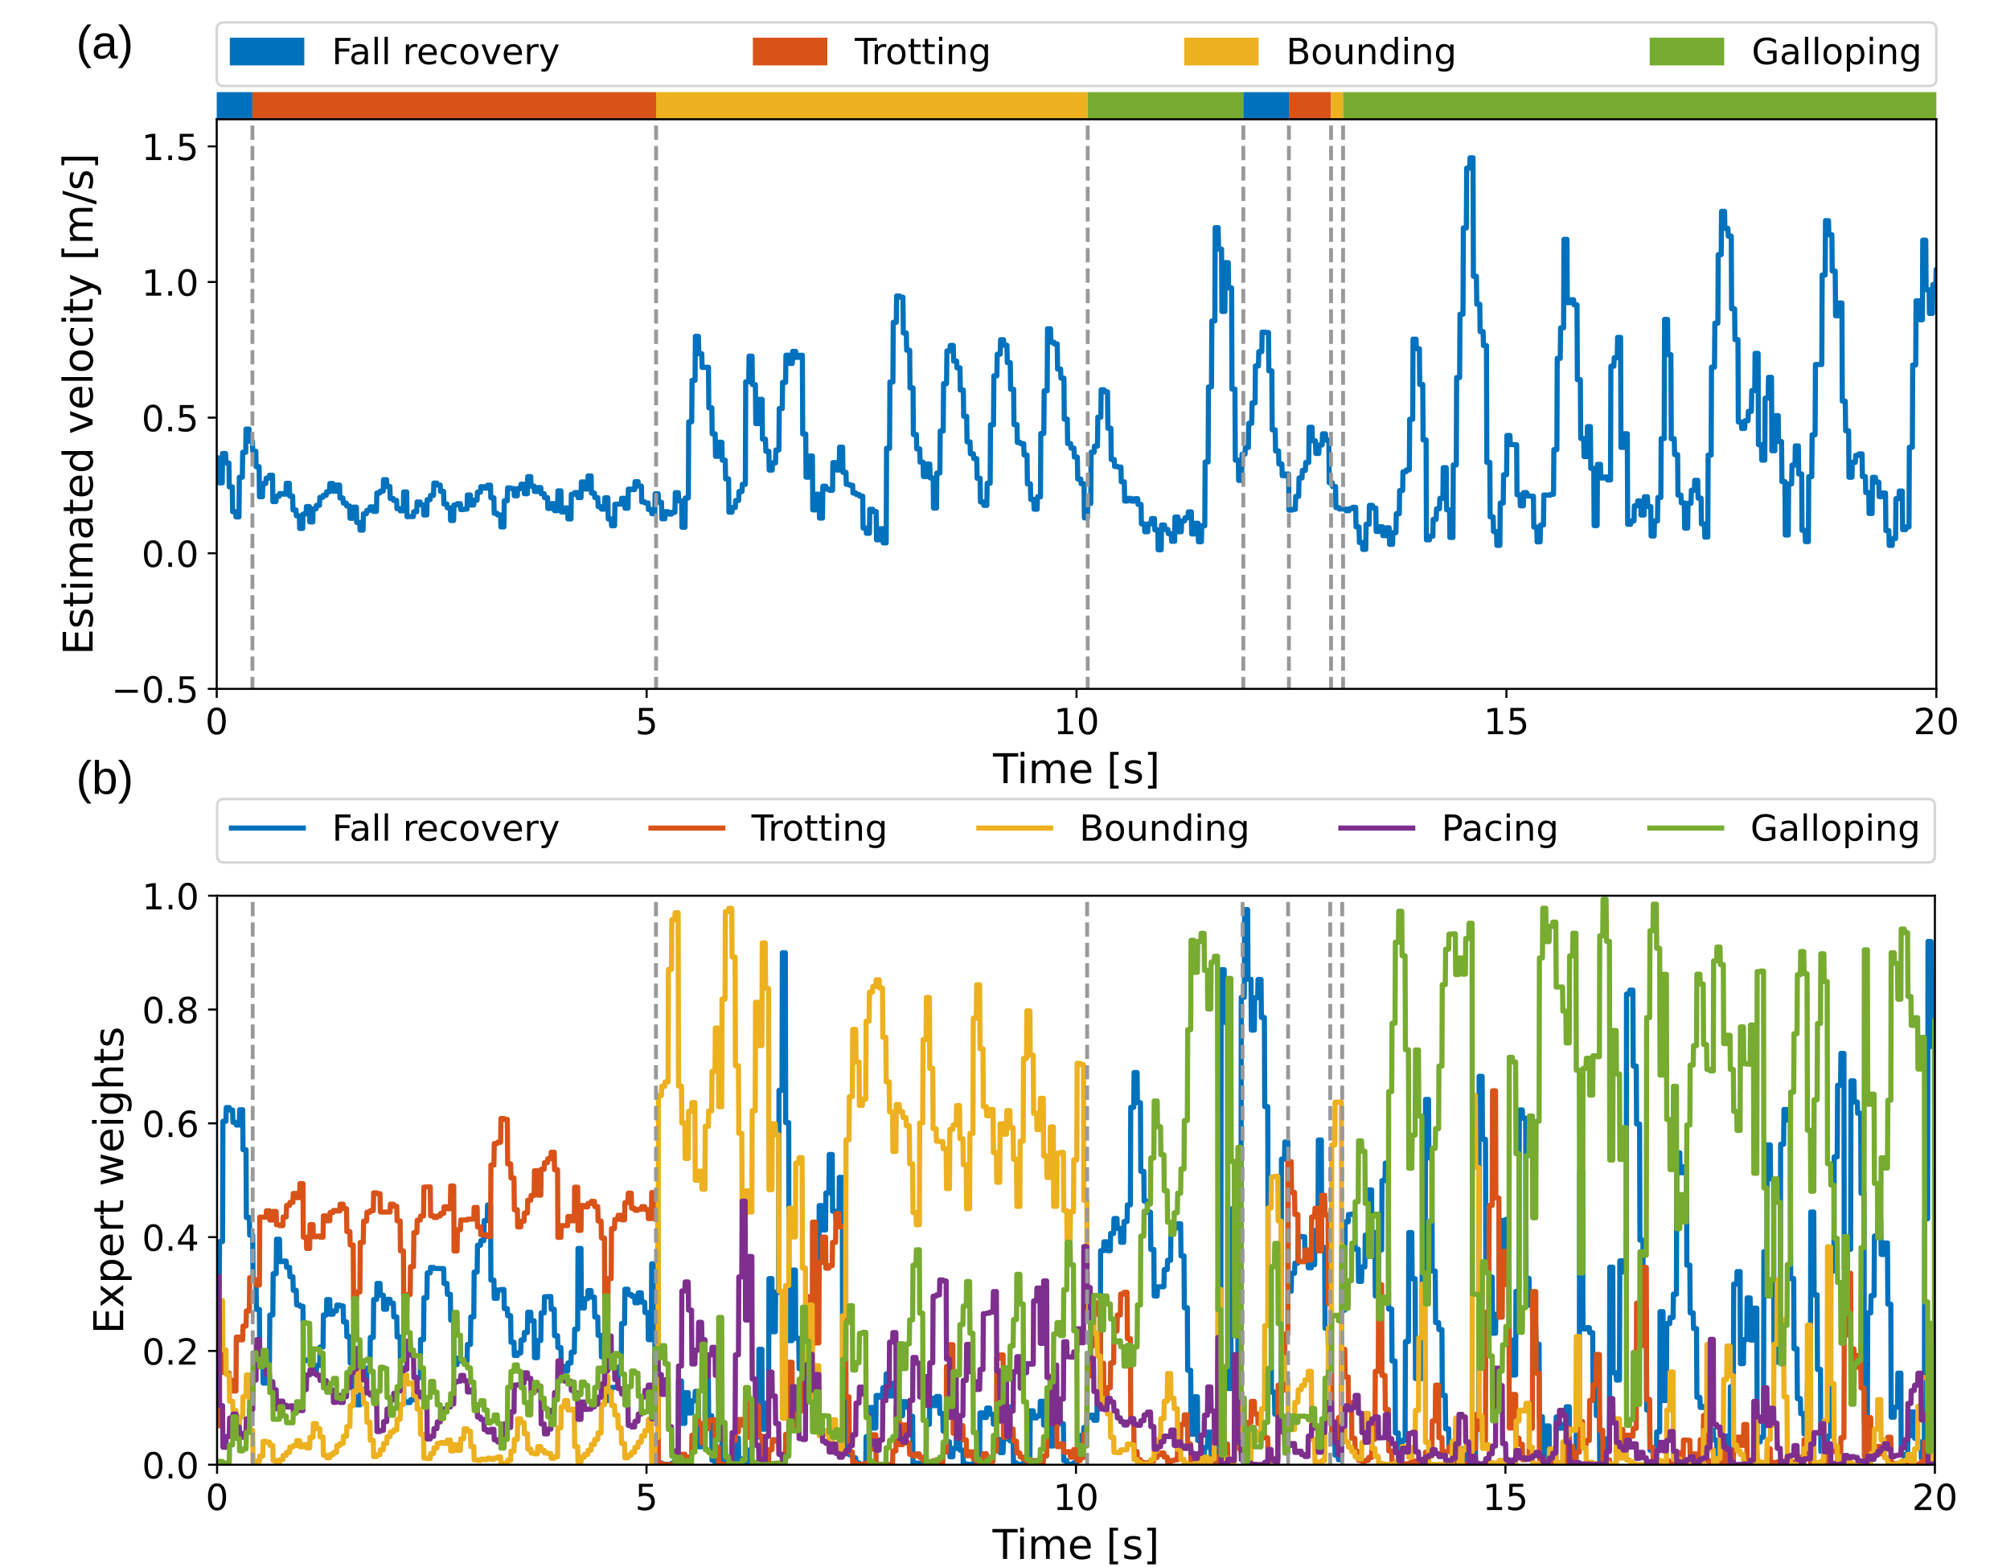
Task: Click the (a) panel label
Action: click(x=105, y=45)
